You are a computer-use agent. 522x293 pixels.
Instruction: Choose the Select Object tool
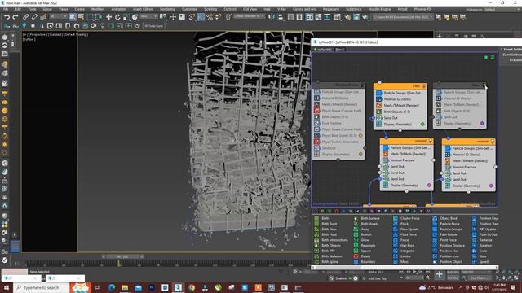click(x=73, y=17)
